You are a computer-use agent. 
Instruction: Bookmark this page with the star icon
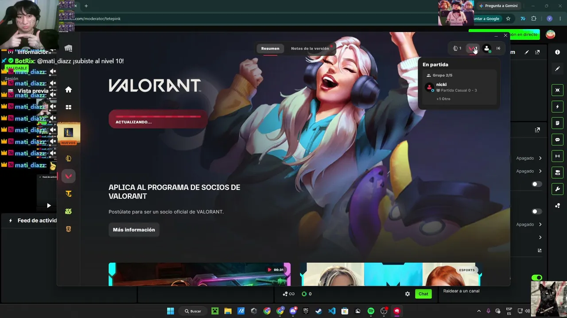(508, 19)
